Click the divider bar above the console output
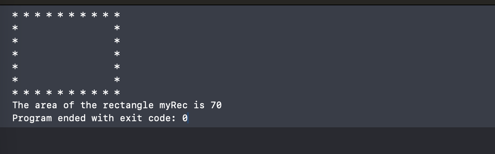The image size is (495, 154). click(x=247, y=2)
